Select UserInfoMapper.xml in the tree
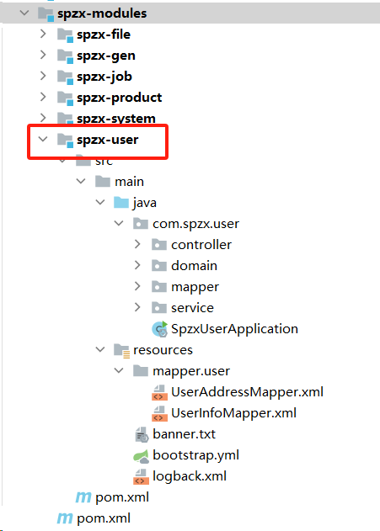Image resolution: width=380 pixels, height=531 pixels. (234, 413)
